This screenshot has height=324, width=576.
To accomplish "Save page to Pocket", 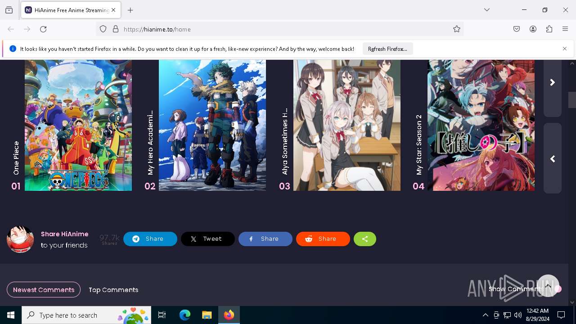I will coord(517,29).
